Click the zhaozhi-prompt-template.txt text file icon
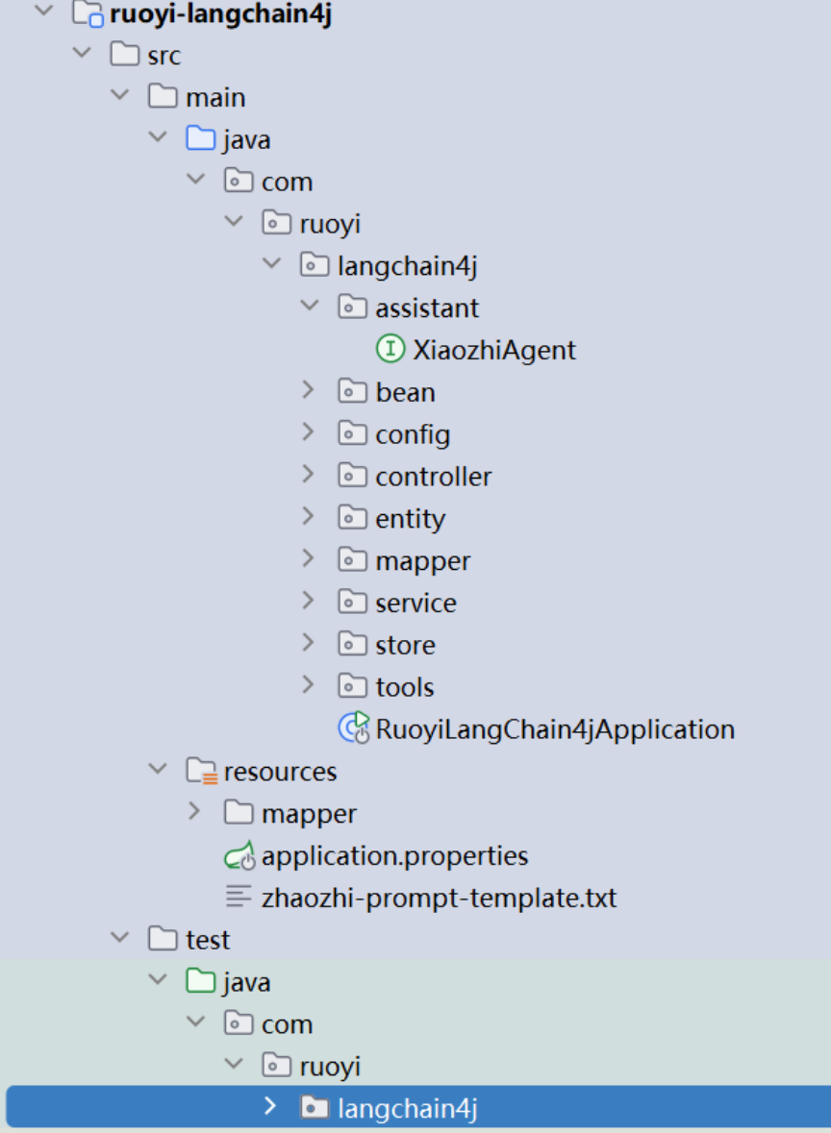The width and height of the screenshot is (831, 1133). [239, 898]
